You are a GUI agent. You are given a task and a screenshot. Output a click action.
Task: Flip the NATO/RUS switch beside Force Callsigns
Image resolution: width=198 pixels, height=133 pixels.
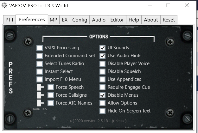pos(41,95)
